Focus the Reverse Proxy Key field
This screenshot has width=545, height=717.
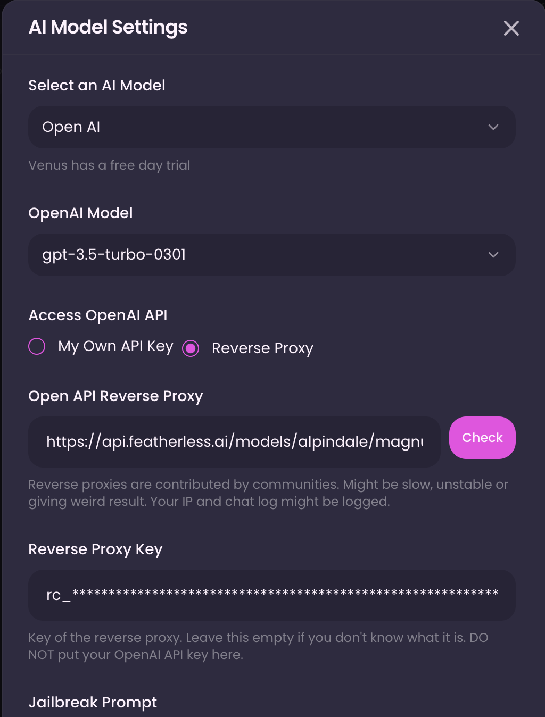(271, 595)
